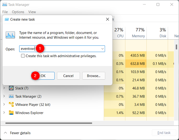This screenshot has height=140, width=179.
Task: Click the 632.8 MB memory cell
Action: [x=136, y=64]
